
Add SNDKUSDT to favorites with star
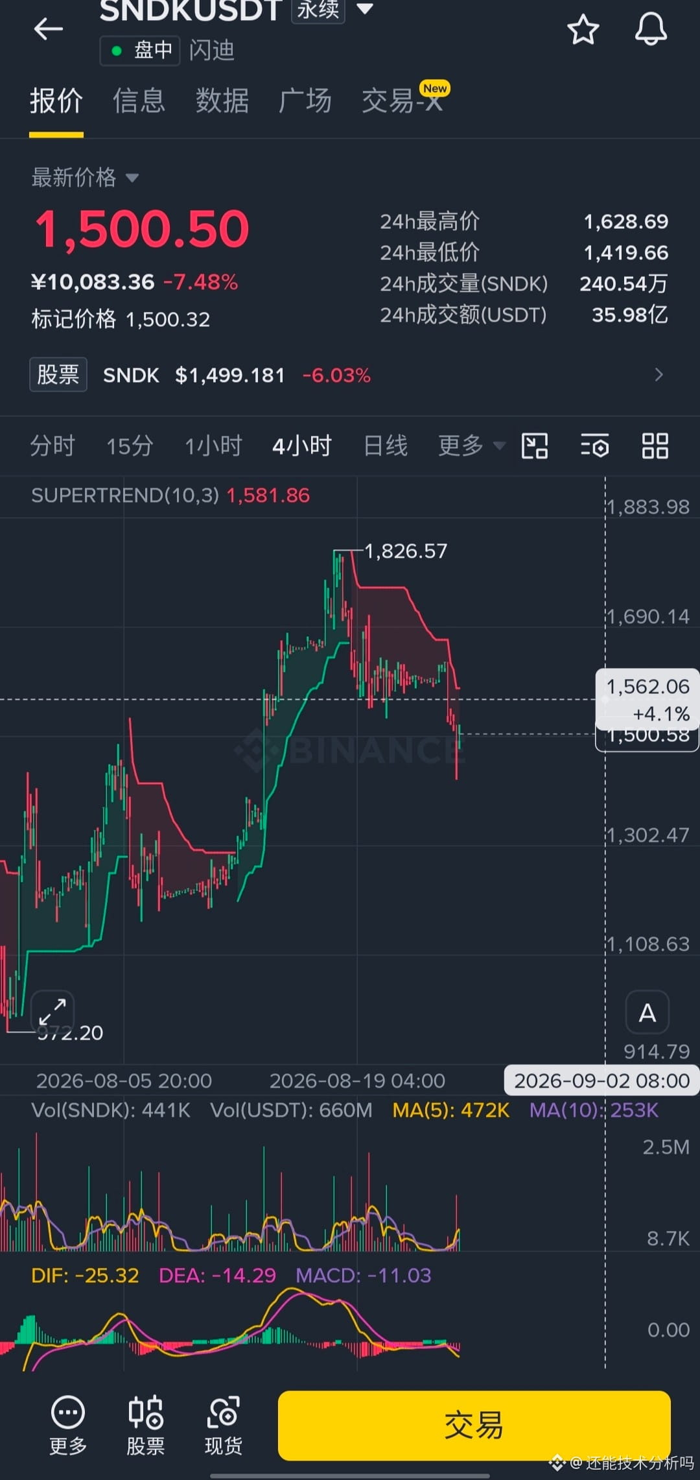(583, 30)
